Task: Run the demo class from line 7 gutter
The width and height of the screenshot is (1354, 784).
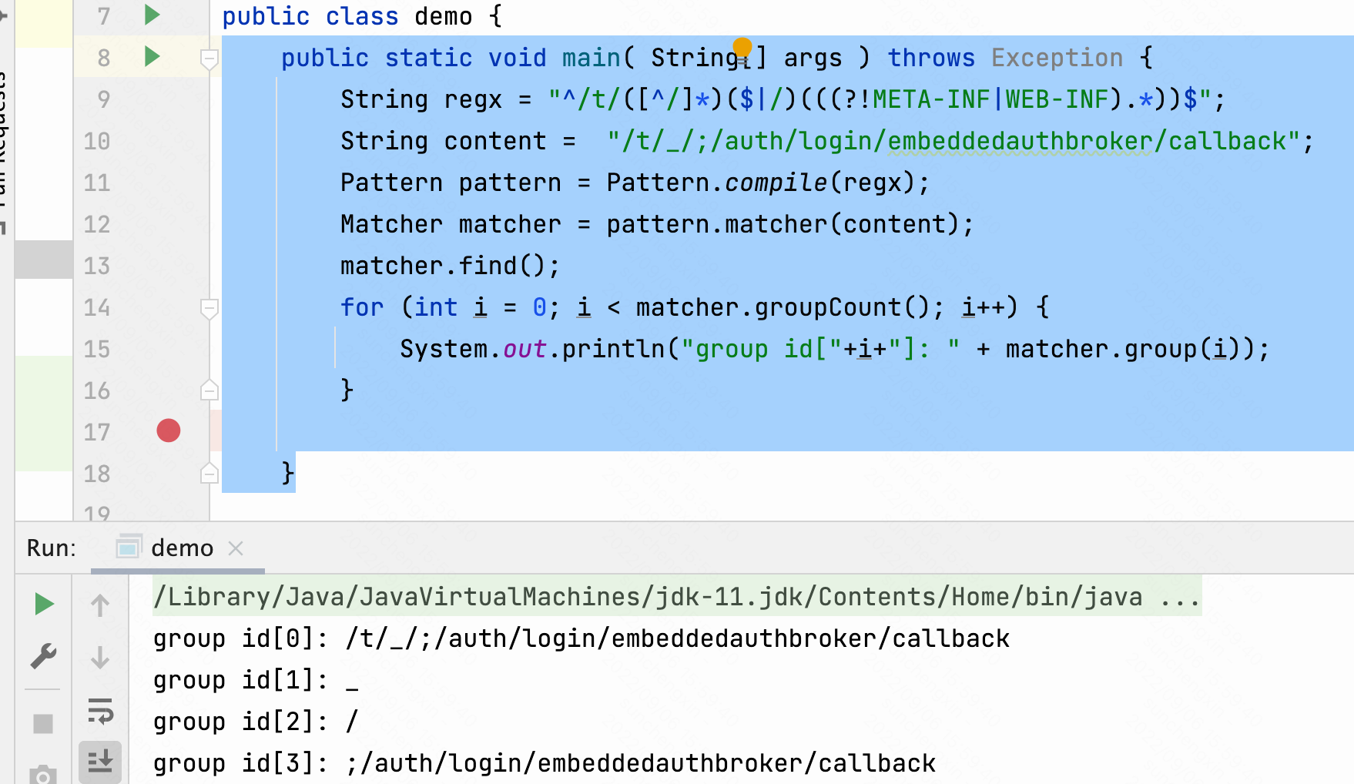Action: coord(152,15)
